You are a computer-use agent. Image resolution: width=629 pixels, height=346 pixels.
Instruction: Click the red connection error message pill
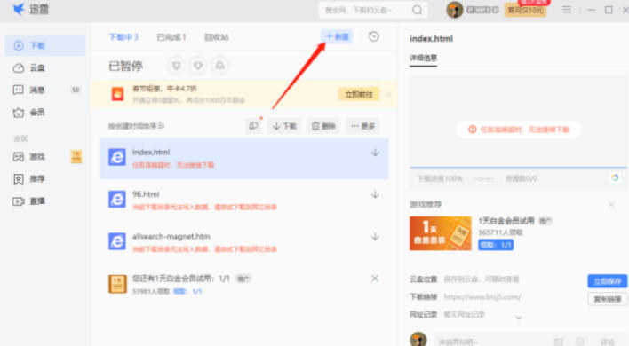518,130
